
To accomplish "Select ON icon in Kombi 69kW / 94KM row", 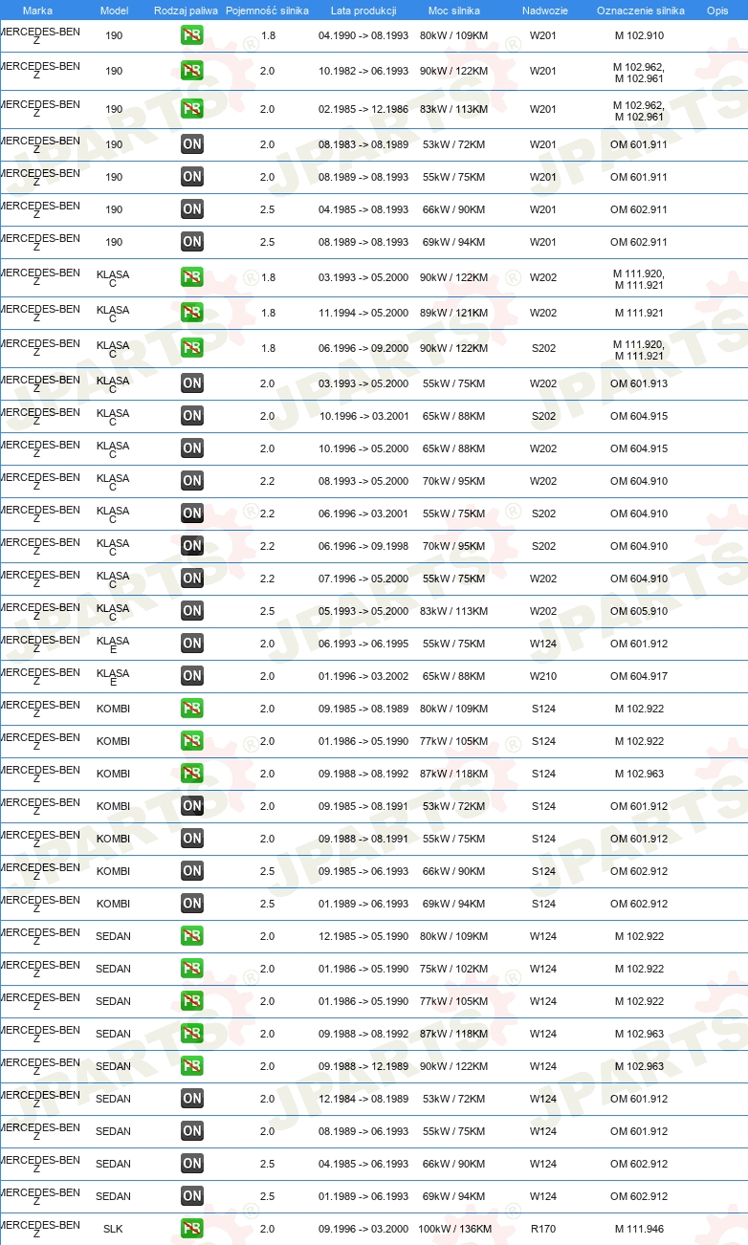I will click(x=192, y=905).
